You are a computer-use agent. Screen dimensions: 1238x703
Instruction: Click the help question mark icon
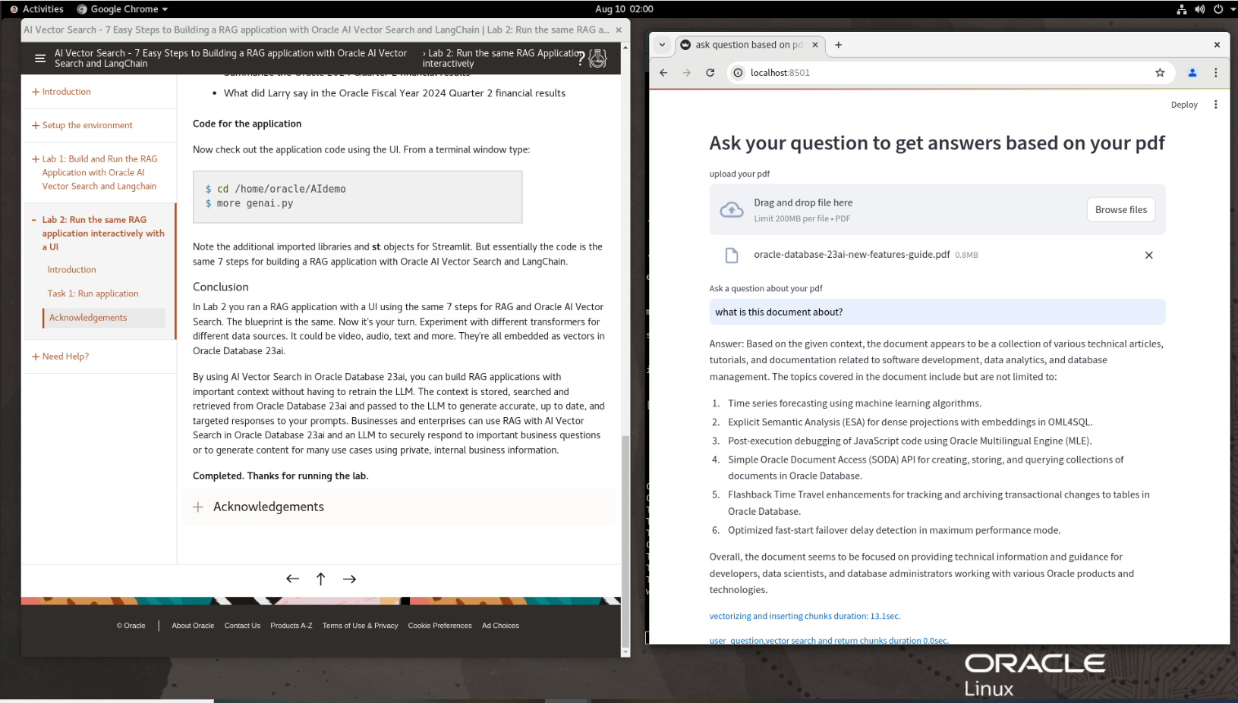pos(581,59)
